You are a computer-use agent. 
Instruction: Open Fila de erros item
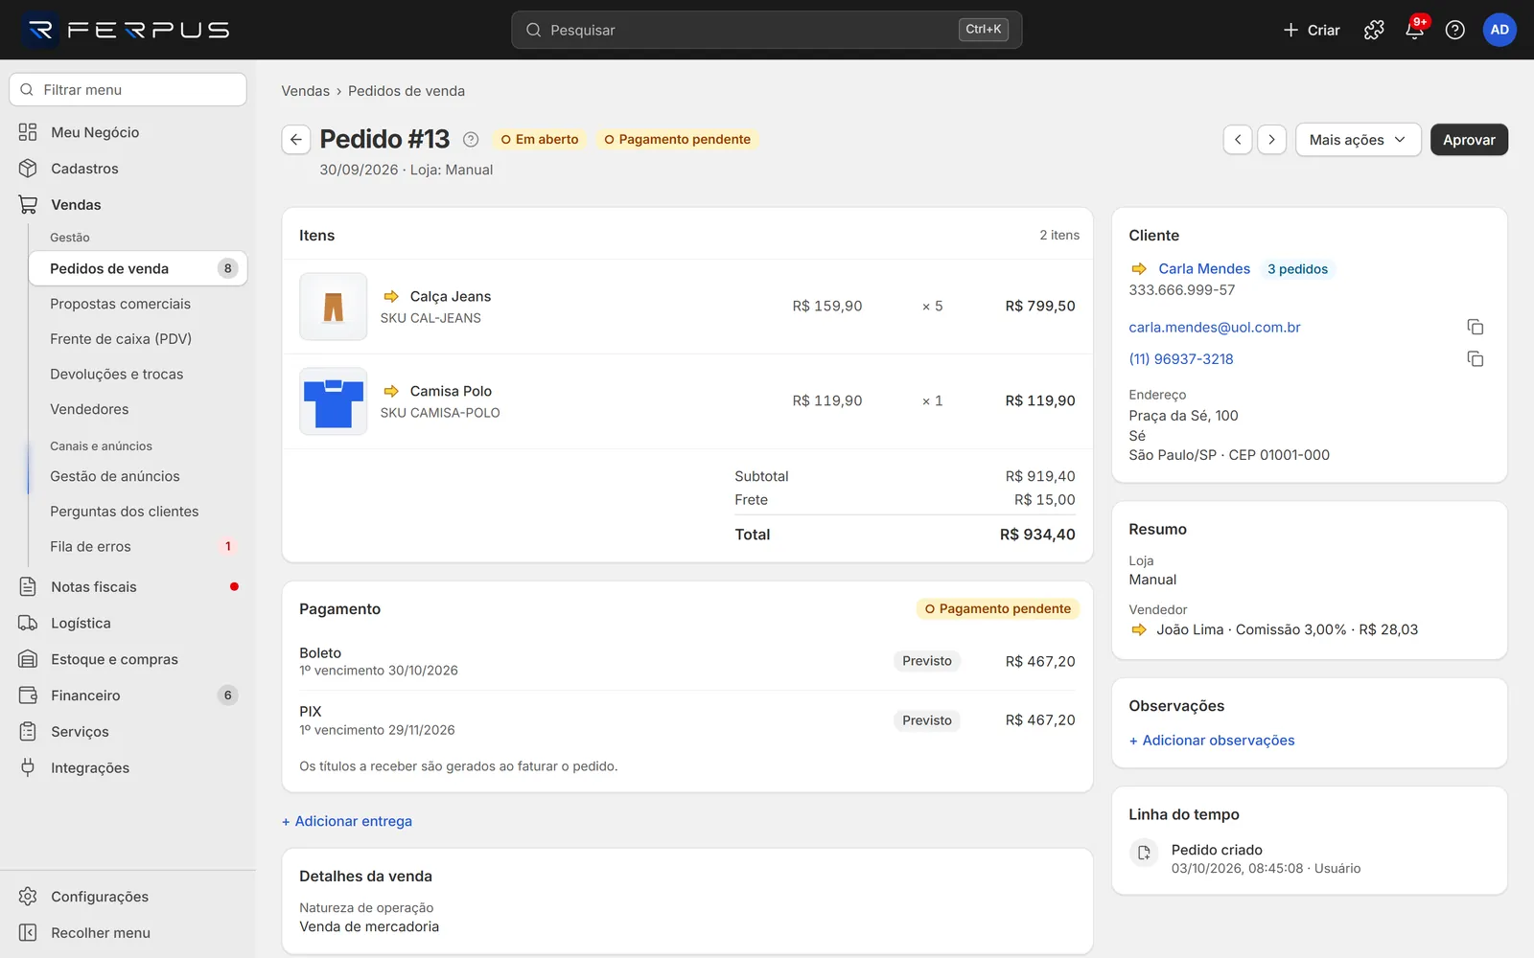pyautogui.click(x=138, y=547)
